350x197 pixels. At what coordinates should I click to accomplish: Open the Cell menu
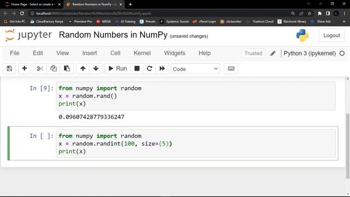tap(115, 53)
